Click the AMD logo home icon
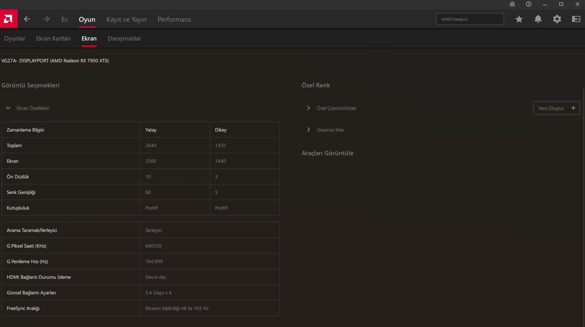The width and height of the screenshot is (585, 327). tap(8, 19)
